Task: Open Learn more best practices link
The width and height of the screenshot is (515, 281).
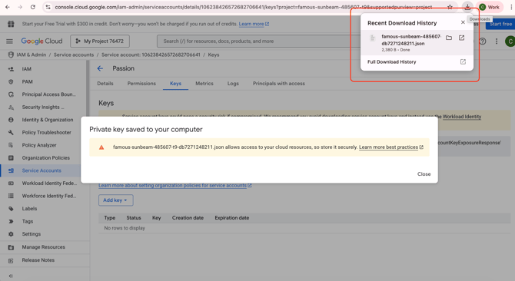Action: click(390, 147)
